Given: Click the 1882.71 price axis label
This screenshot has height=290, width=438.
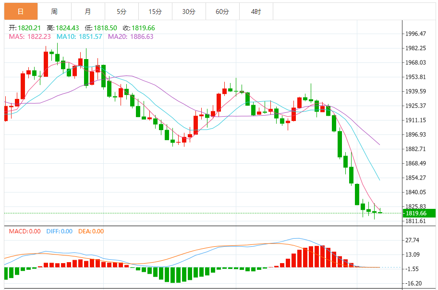Looking at the screenshot, I should pyautogui.click(x=415, y=149).
